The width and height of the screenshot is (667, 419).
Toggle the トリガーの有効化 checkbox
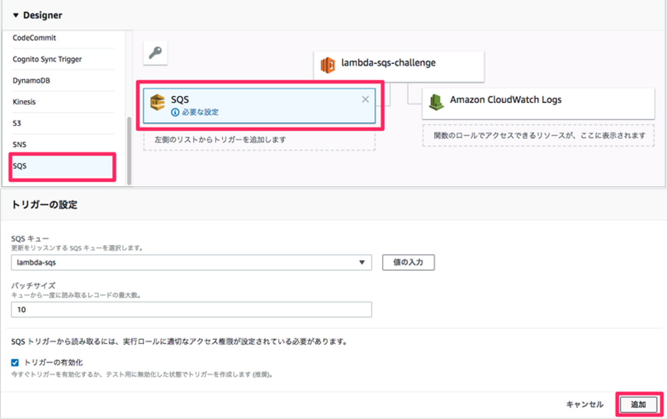pos(15,363)
